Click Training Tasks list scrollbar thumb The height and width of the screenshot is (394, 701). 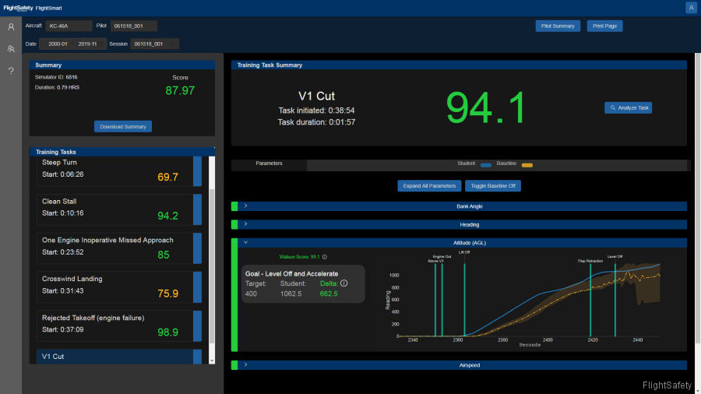coord(211,266)
